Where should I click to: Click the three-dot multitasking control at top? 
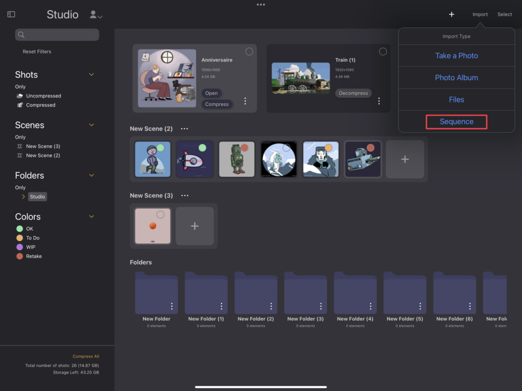(260, 5)
